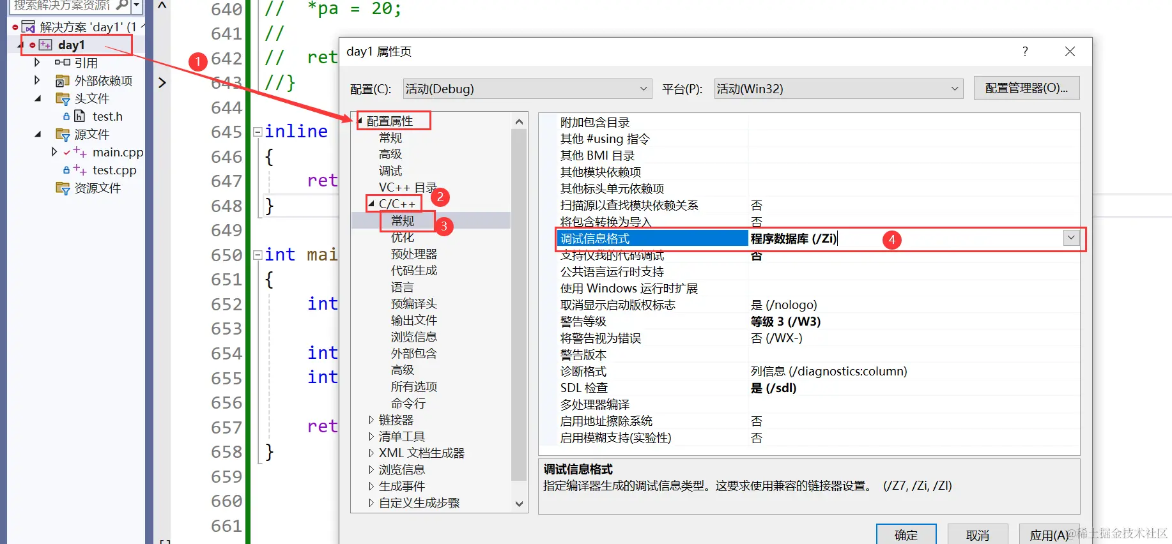Click the 源文件 filter folder icon
1172x544 pixels.
[x=63, y=134]
